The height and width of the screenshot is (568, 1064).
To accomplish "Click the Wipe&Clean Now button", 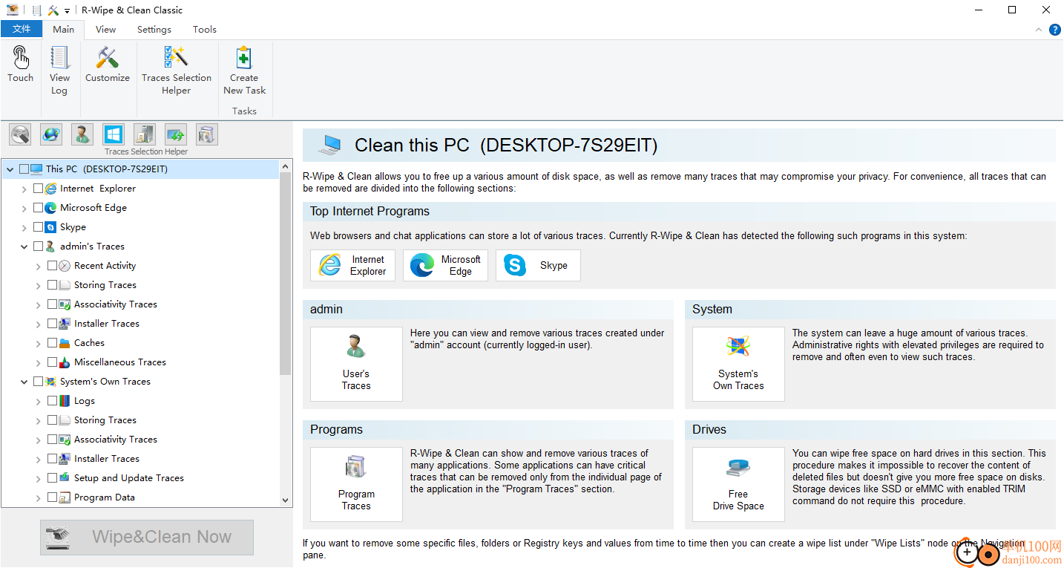I will (147, 537).
